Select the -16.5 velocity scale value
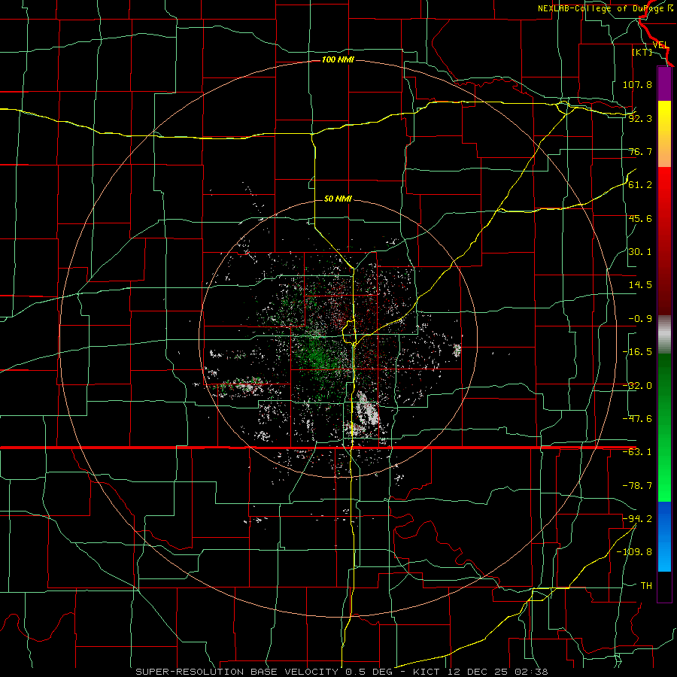The image size is (677, 677). [x=637, y=352]
